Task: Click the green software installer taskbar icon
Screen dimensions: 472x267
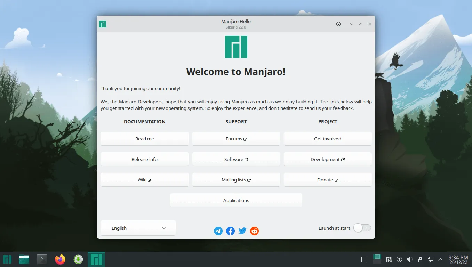Action: (x=78, y=259)
